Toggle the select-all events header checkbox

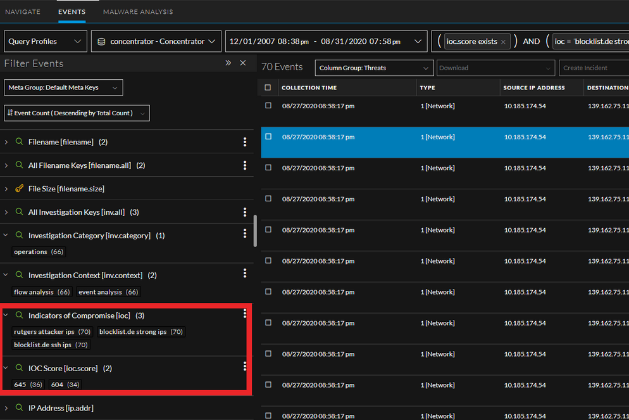point(268,87)
